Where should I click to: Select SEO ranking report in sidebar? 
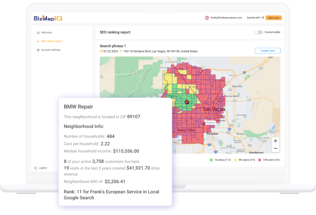coord(51,41)
